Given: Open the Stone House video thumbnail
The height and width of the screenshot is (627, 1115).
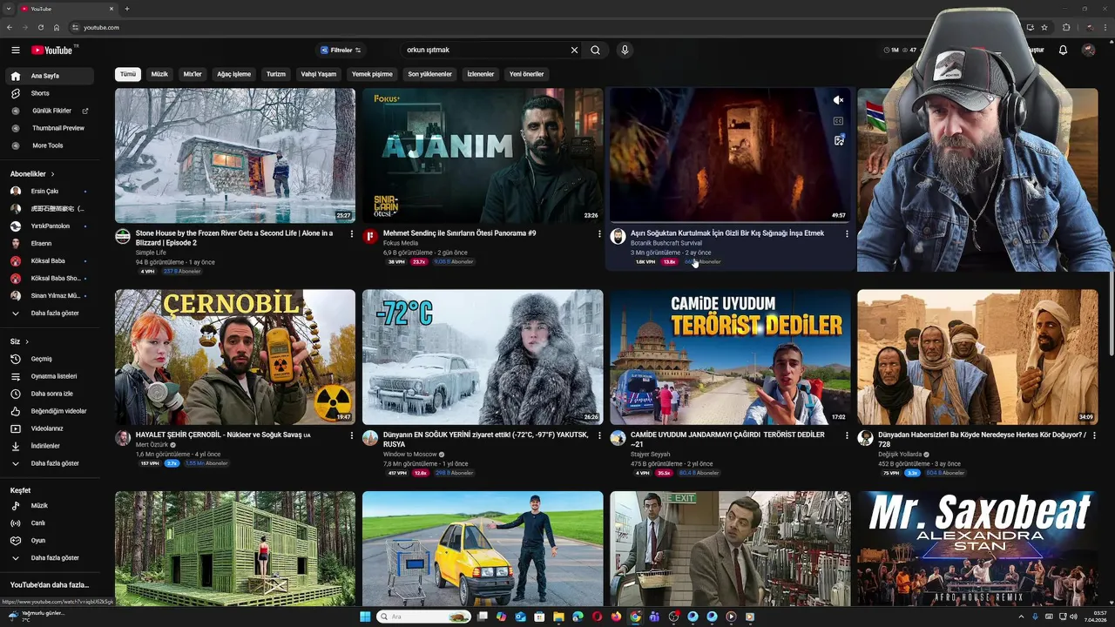Looking at the screenshot, I should (235, 155).
